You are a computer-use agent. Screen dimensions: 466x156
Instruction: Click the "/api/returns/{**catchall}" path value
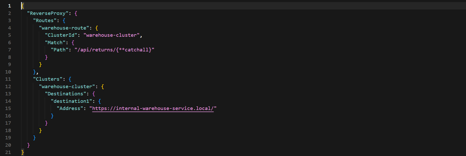115,50
